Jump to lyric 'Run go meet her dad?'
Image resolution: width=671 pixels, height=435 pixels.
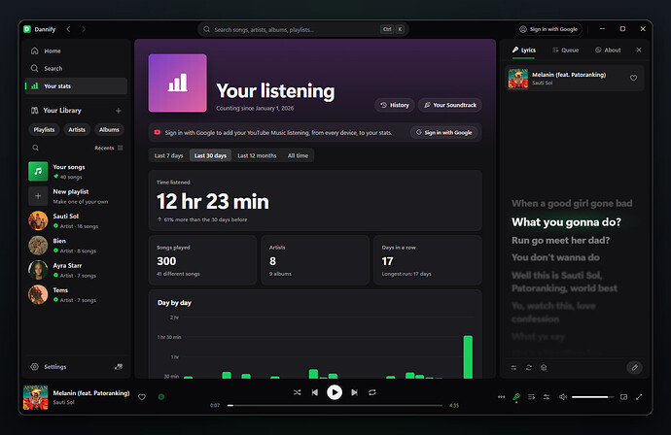coord(560,240)
